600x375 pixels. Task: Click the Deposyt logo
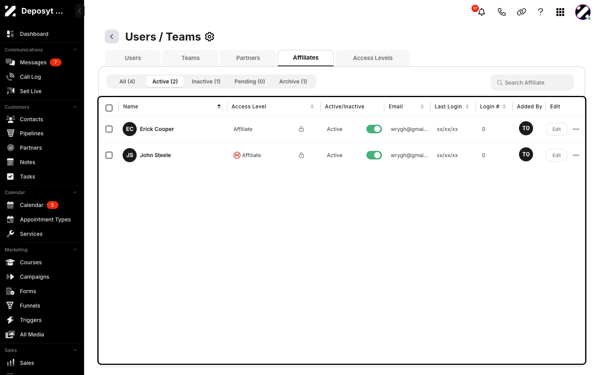[10, 11]
